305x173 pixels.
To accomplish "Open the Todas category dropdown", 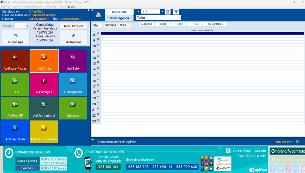I will (159, 17).
